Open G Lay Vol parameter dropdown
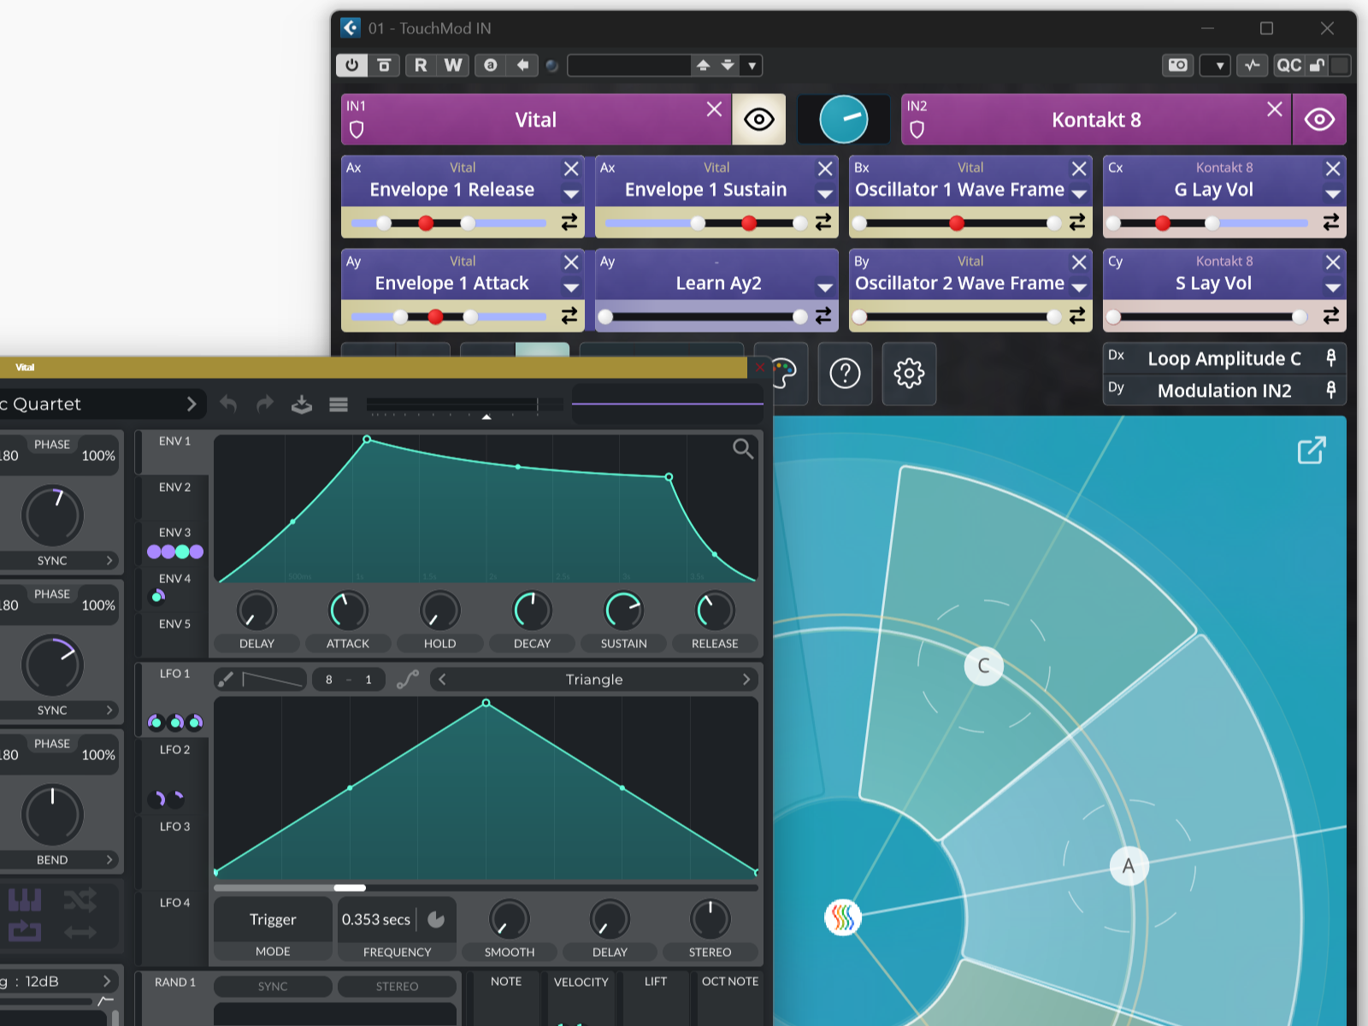The image size is (1368, 1026). coord(1332,194)
